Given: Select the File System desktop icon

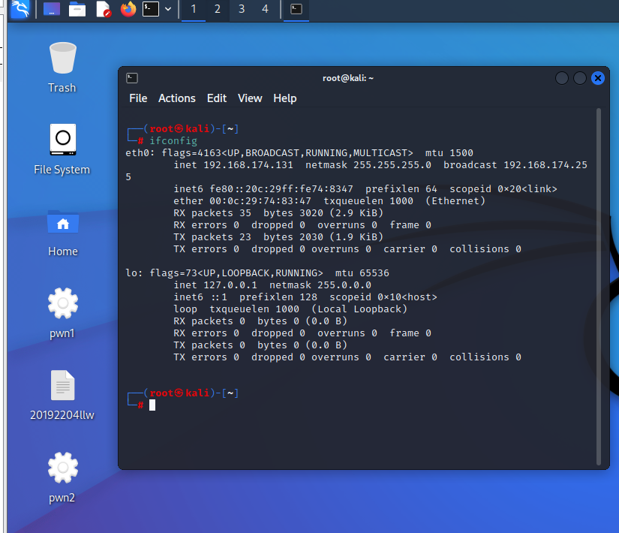Looking at the screenshot, I should pyautogui.click(x=62, y=149).
